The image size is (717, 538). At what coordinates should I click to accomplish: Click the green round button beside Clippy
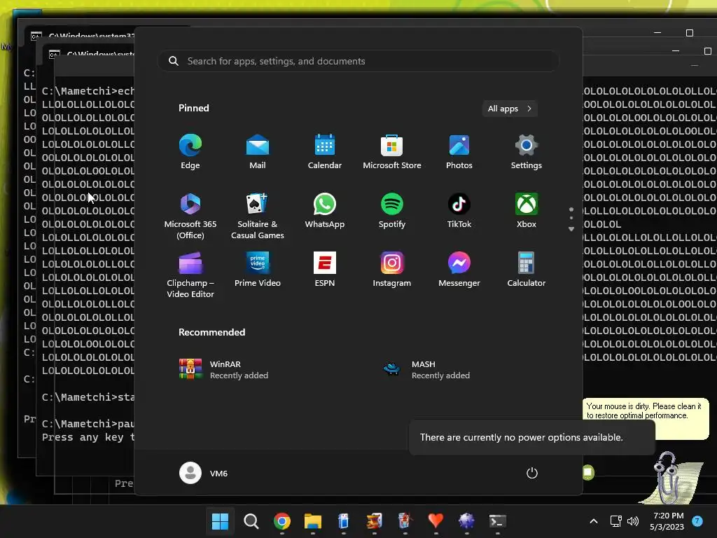[x=588, y=471]
